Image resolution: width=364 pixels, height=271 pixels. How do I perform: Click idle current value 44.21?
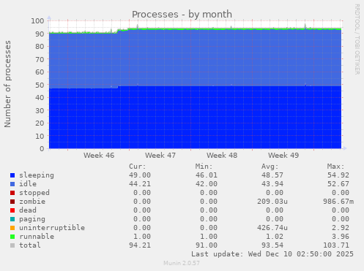pos(140,184)
